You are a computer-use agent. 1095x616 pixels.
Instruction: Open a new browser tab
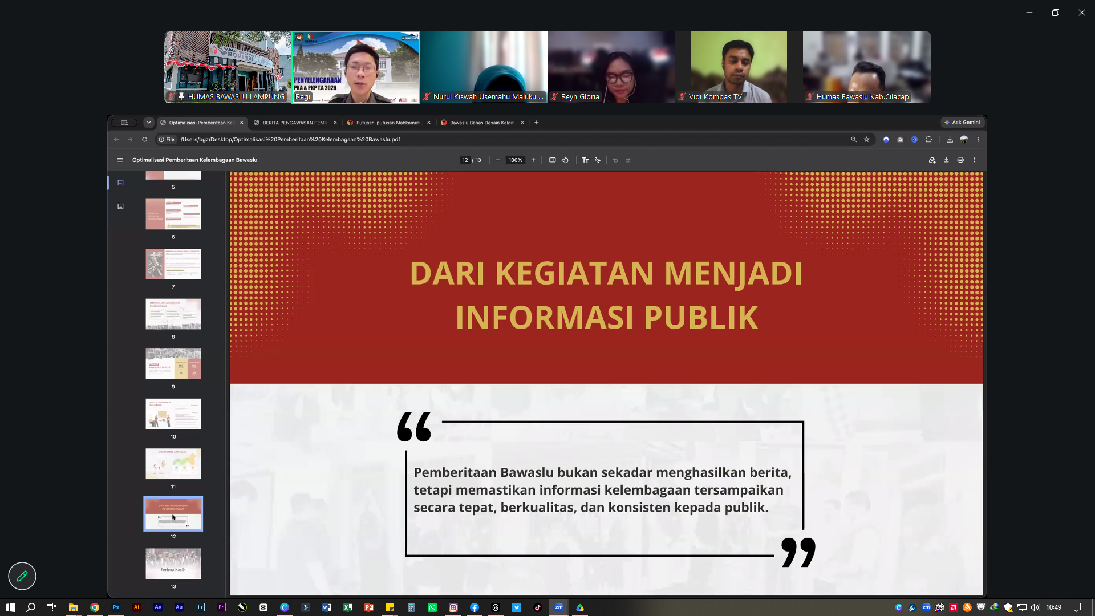coord(536,123)
